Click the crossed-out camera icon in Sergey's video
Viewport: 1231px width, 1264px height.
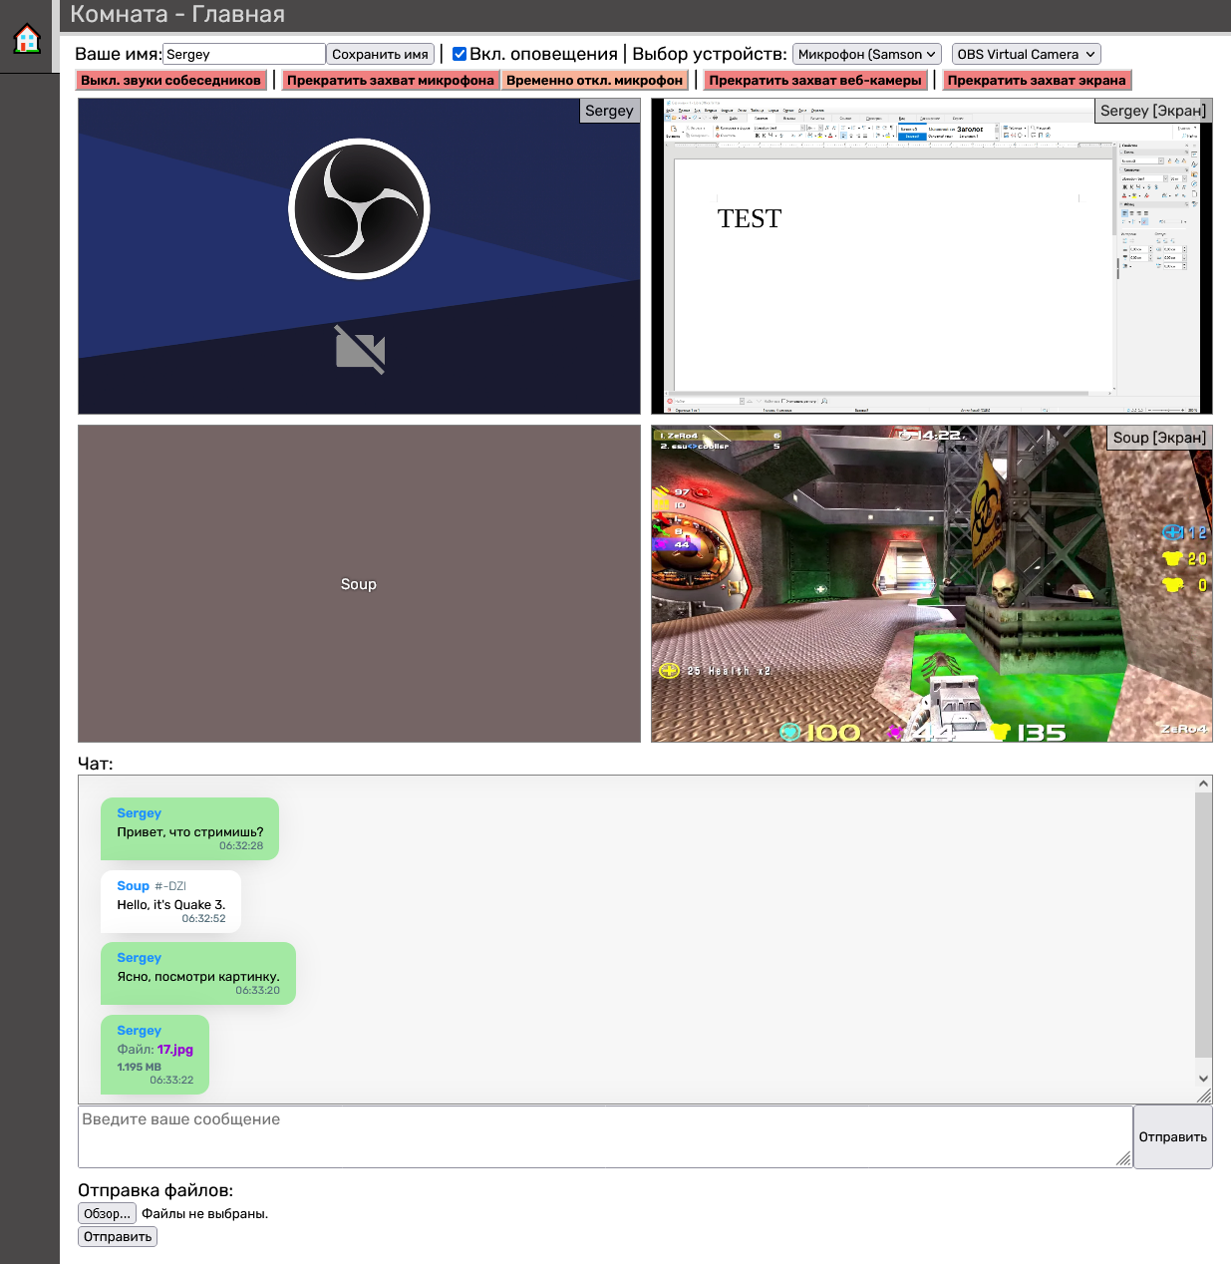(x=360, y=350)
